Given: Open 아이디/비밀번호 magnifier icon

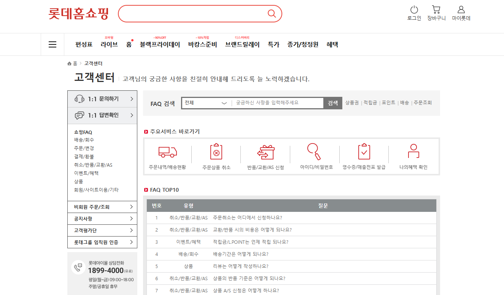Looking at the screenshot, I should (314, 151).
